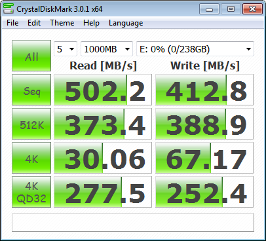Expand the E: drive selection dropdown
The image size is (266, 241).
[x=195, y=49]
